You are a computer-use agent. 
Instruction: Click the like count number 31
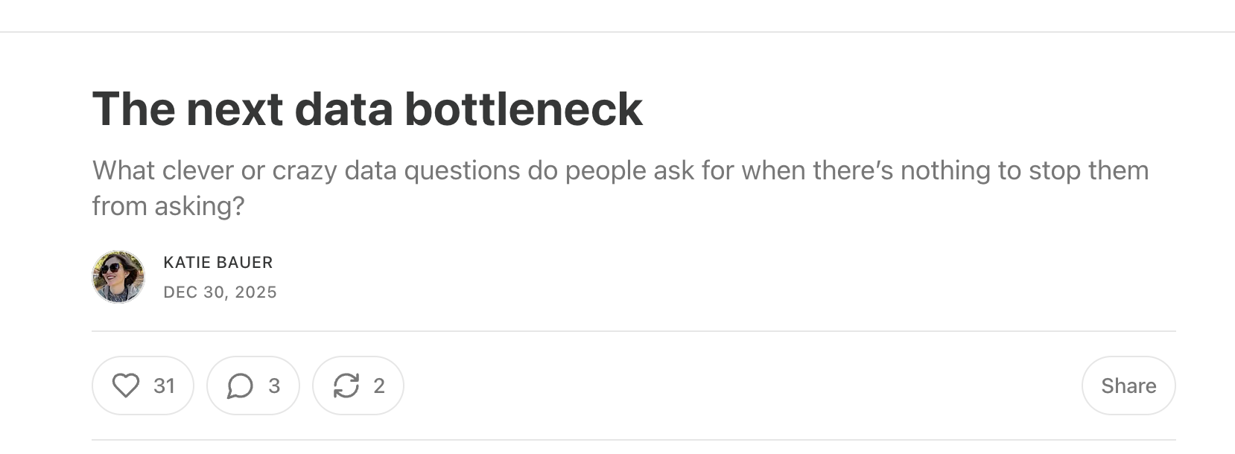[x=164, y=386]
